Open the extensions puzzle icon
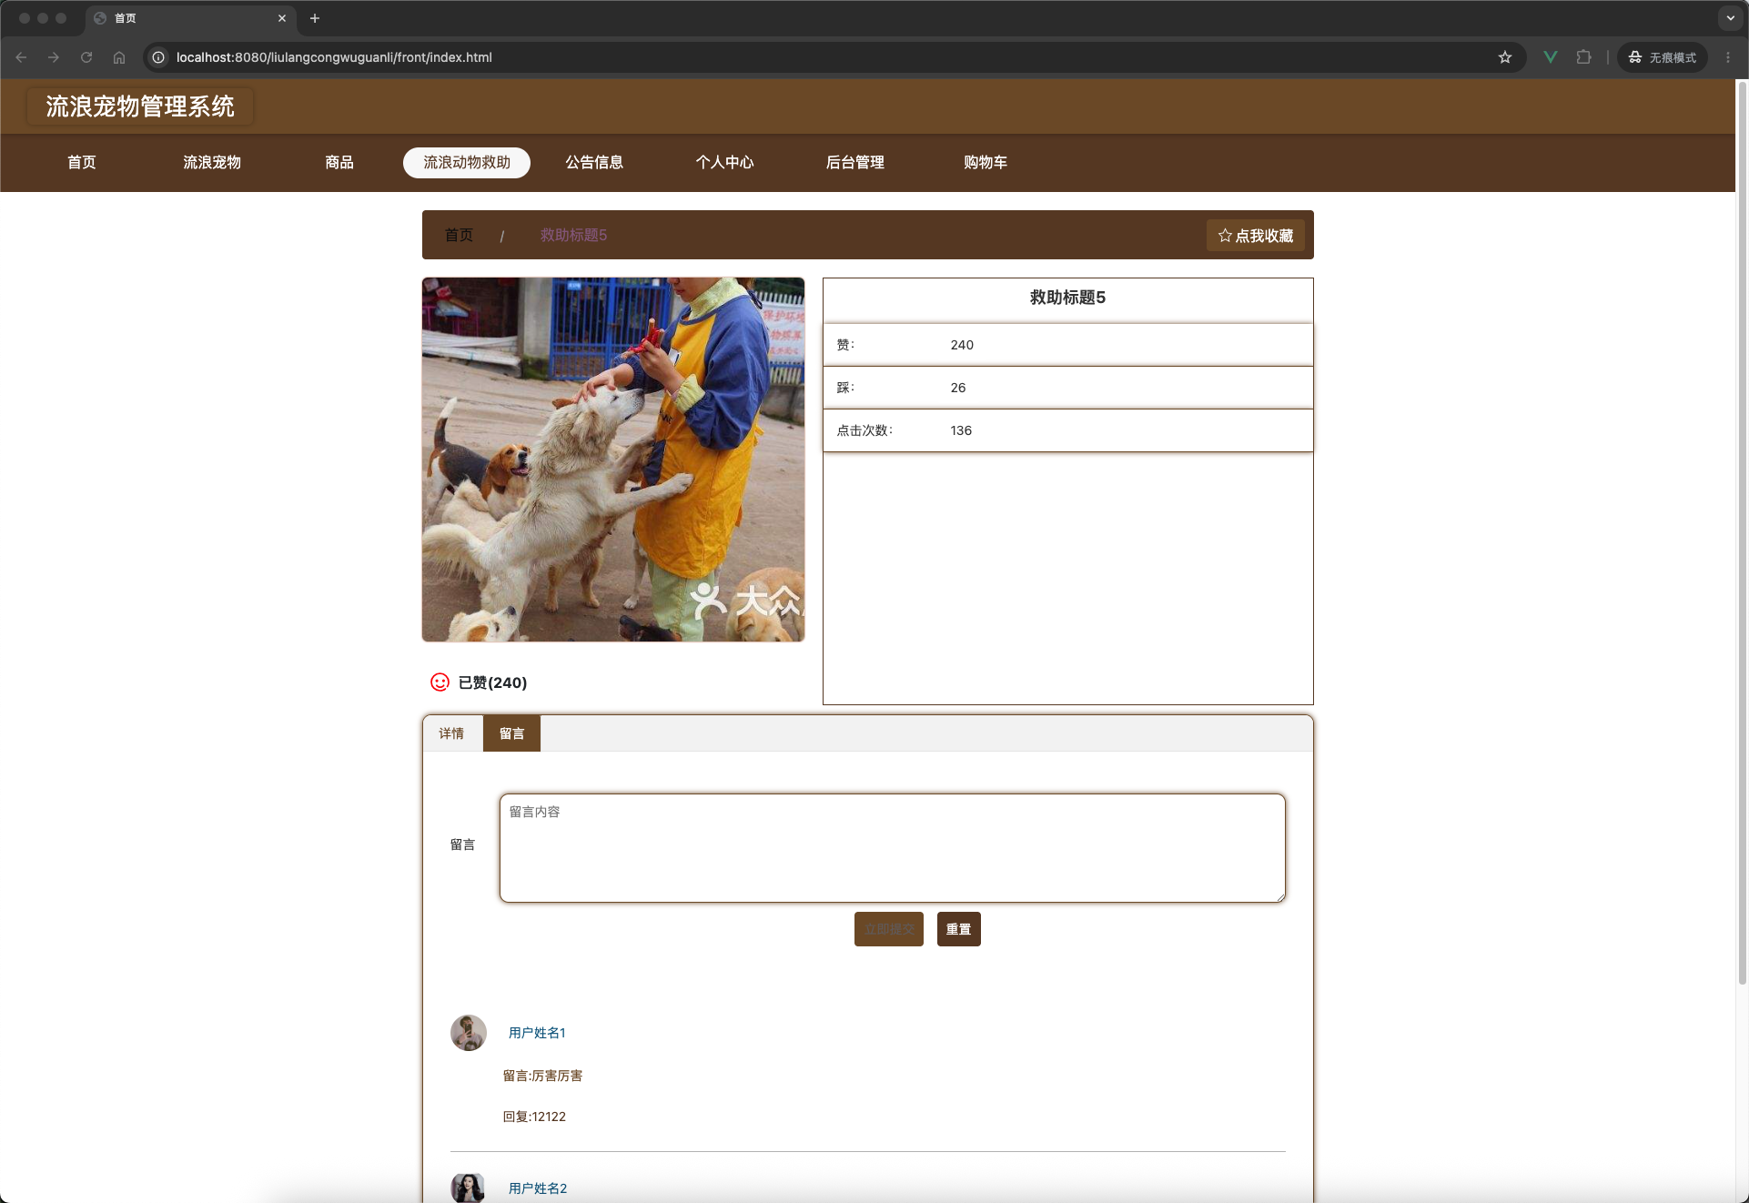The width and height of the screenshot is (1749, 1203). pyautogui.click(x=1584, y=57)
